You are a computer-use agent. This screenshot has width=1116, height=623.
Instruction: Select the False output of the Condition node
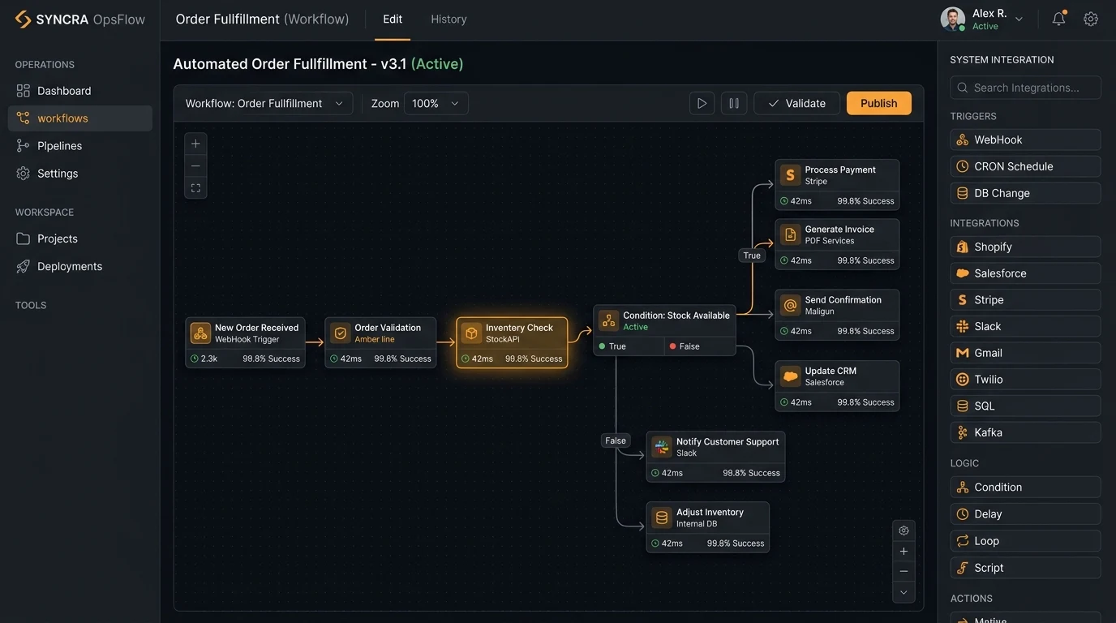coord(700,346)
